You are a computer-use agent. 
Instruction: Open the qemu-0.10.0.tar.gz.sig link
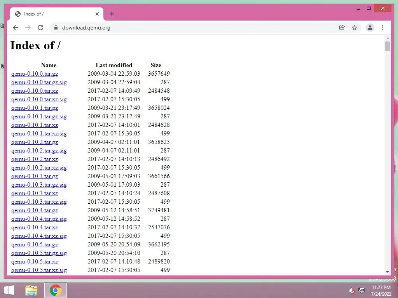pos(39,82)
